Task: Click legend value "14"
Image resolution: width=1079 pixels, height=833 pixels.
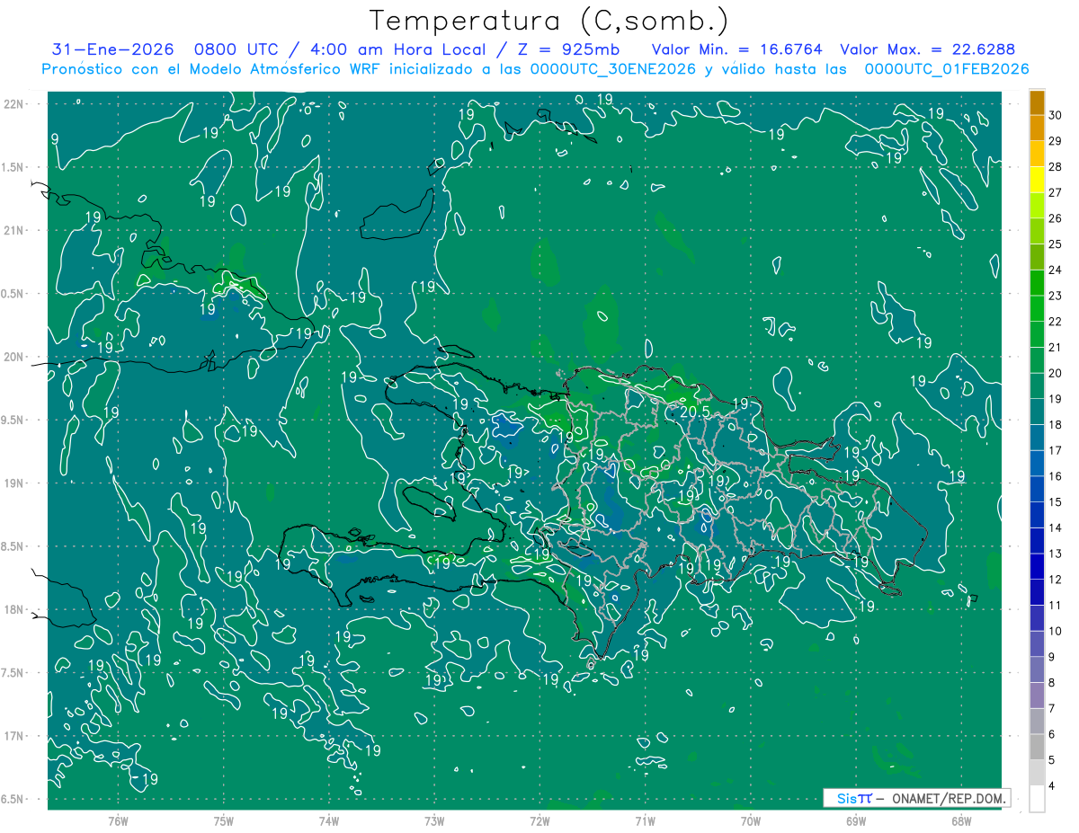Action: pos(1056,527)
